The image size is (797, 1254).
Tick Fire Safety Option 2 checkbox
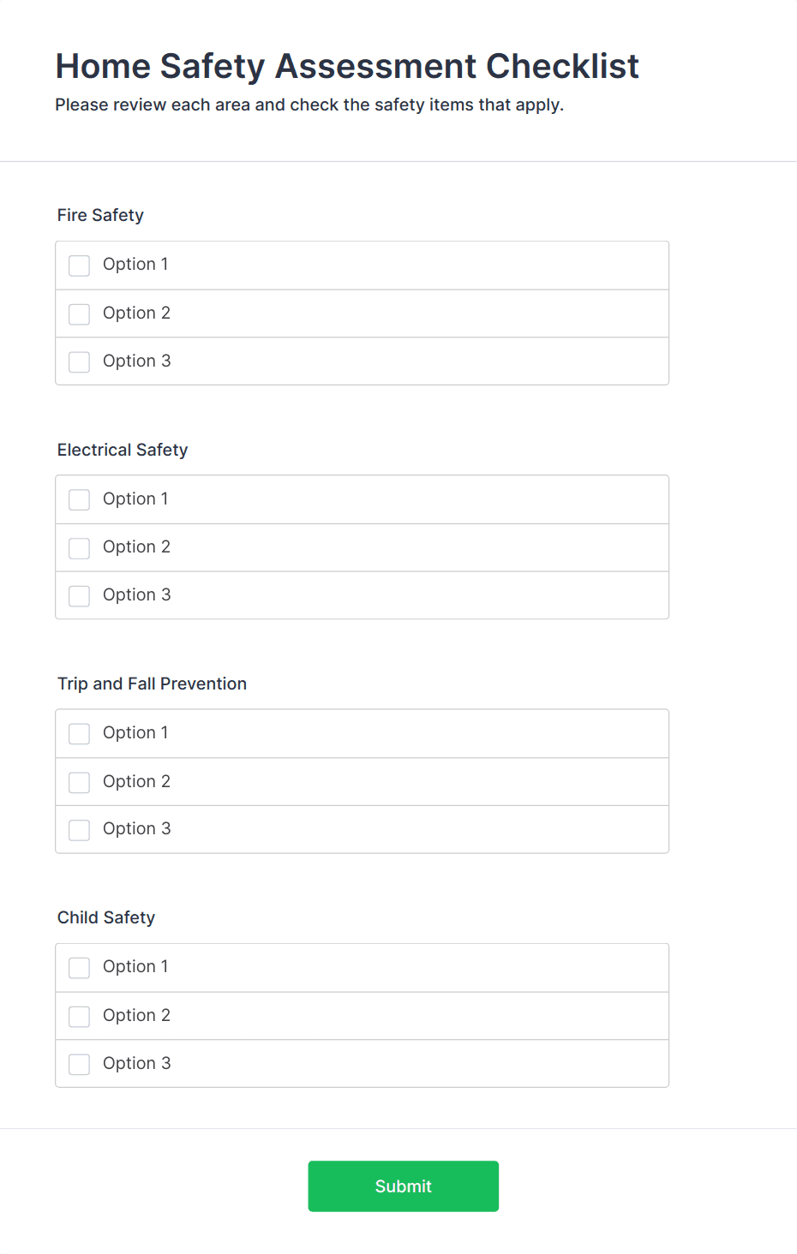point(80,314)
